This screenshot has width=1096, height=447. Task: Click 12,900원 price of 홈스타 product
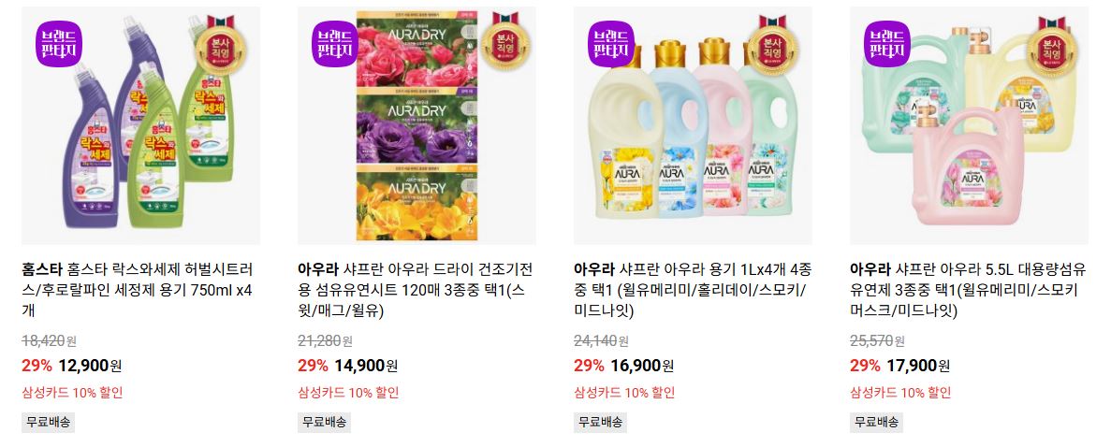(90, 366)
